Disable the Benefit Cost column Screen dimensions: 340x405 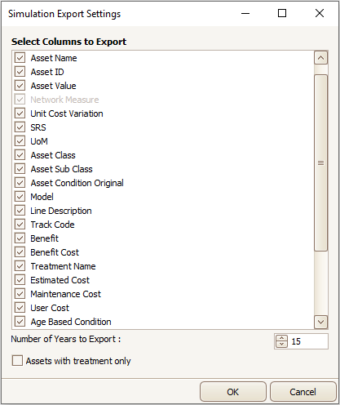coord(20,252)
